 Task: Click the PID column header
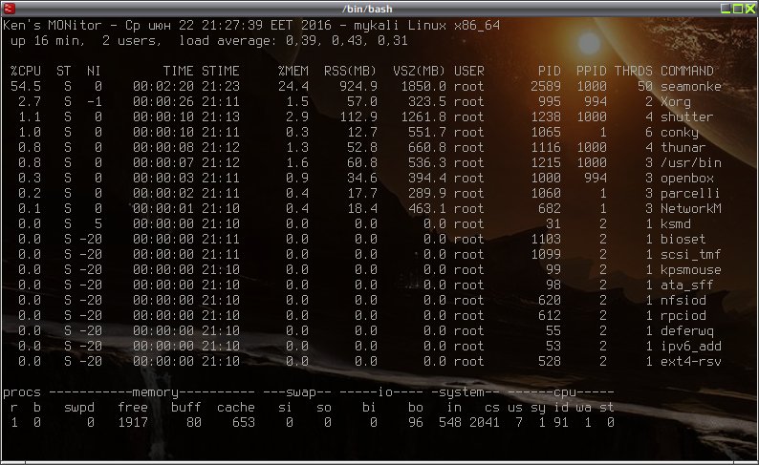point(550,71)
